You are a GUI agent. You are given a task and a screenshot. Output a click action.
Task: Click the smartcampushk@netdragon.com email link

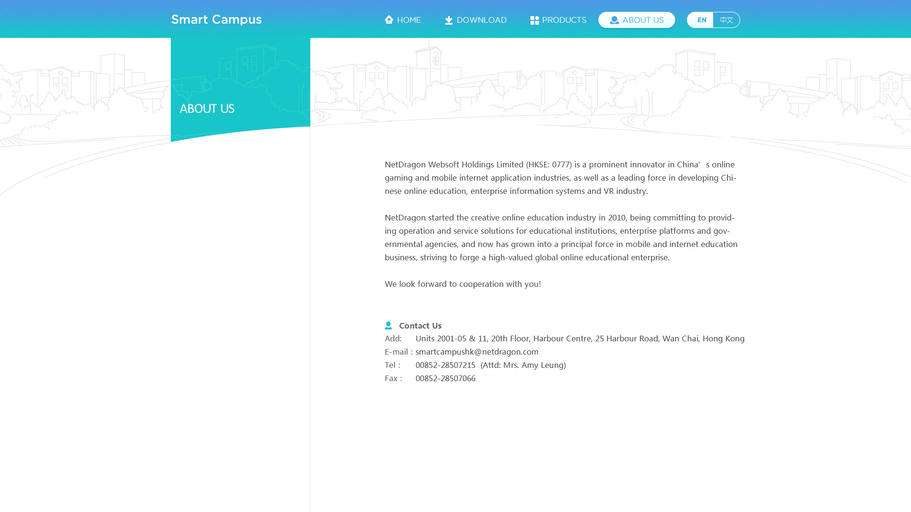(477, 351)
